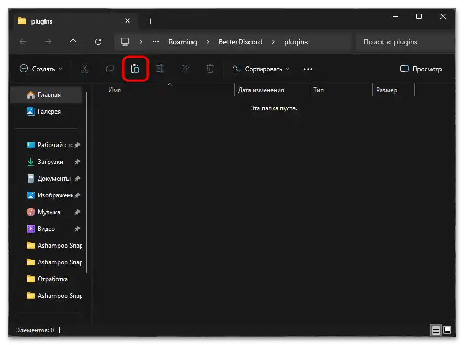Click the navigation pane vertical scrollbar
464x345 pixels.
tap(86, 183)
